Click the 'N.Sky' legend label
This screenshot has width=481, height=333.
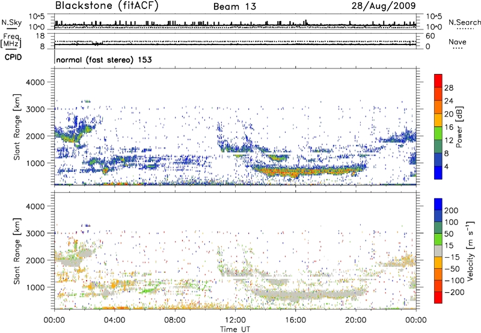point(11,22)
